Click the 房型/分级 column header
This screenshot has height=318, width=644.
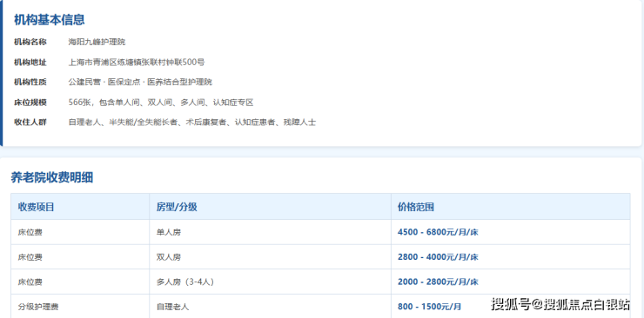(271, 207)
